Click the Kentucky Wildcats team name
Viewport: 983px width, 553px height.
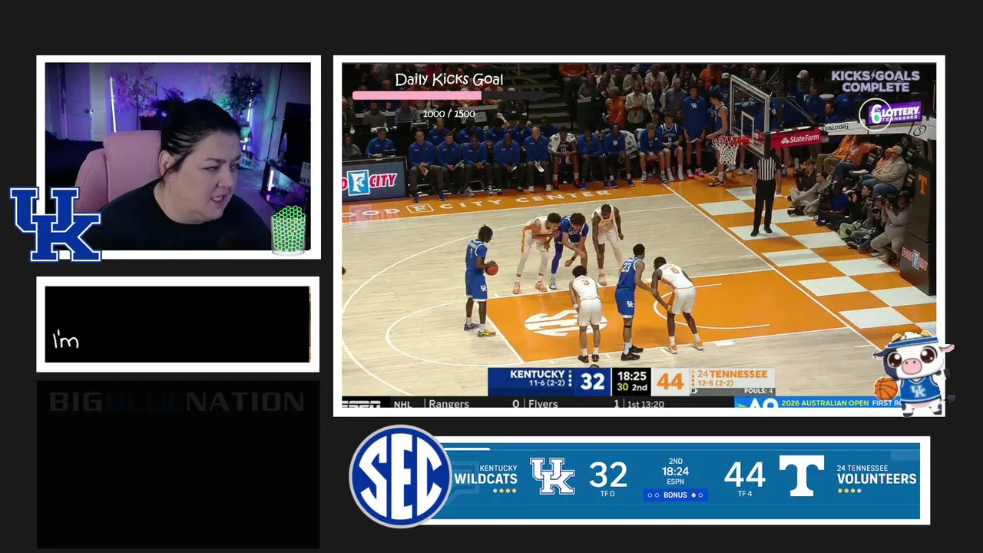tap(485, 475)
